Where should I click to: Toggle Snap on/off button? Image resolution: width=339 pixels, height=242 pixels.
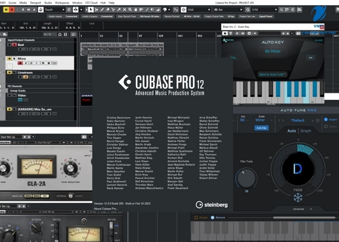(184, 10)
